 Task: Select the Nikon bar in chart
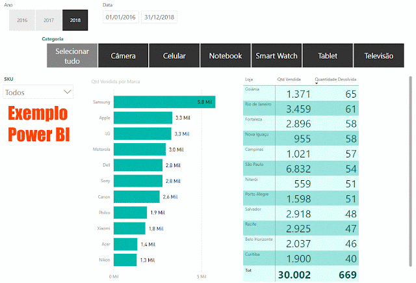pos(125,260)
